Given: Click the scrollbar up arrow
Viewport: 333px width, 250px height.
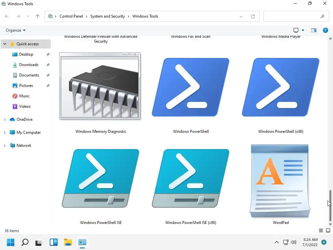Looking at the screenshot, I should click(330, 38).
